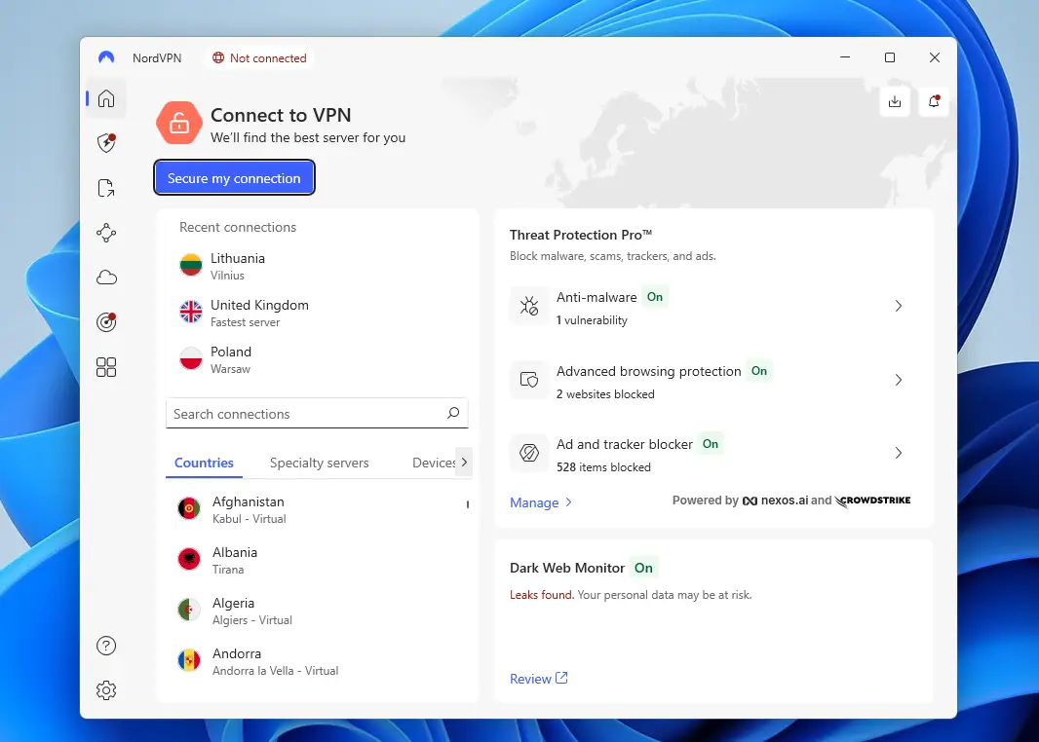Open the four-squares products icon in sidebar

click(x=106, y=367)
